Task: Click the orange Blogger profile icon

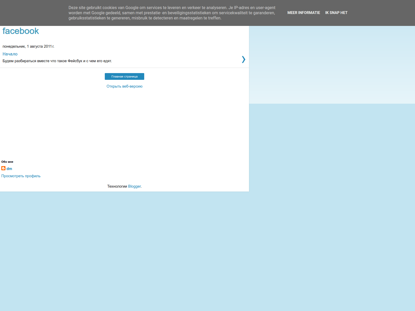Action: pos(3,168)
